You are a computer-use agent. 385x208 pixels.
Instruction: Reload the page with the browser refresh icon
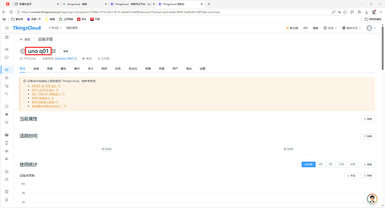[x=11, y=12]
